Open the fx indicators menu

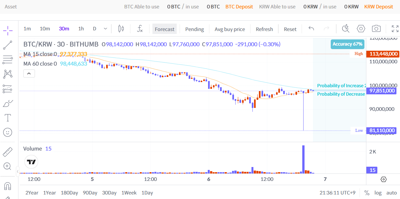coord(139,29)
